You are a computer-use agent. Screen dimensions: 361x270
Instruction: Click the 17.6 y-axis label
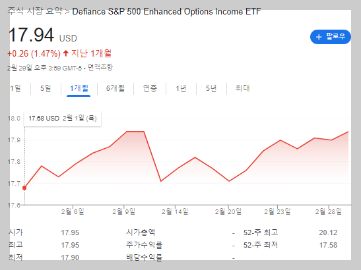click(14, 205)
